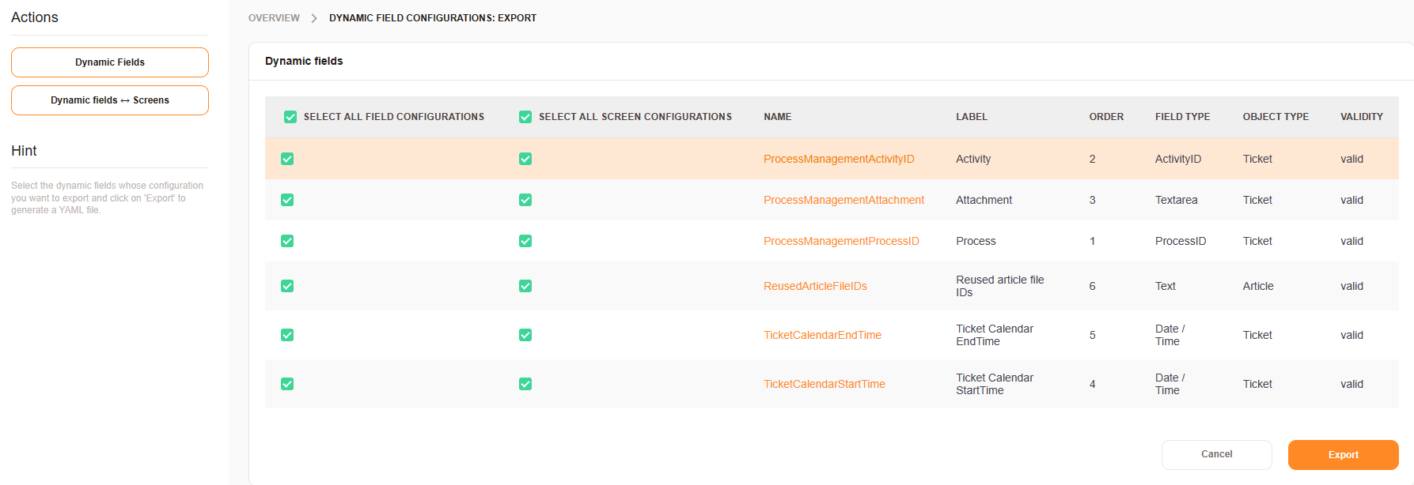Uncheck Select All Field Configurations checkbox

click(x=290, y=117)
